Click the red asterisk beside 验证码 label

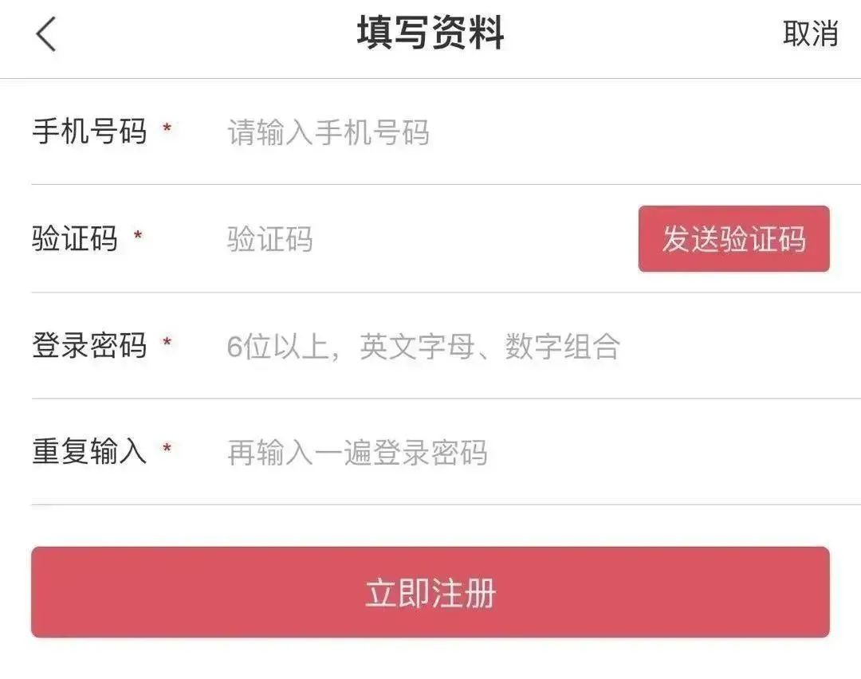138,235
